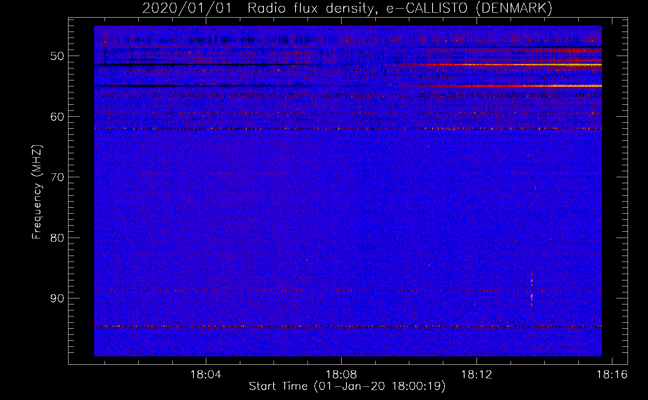Click the Start Time axis label

[x=347, y=386]
